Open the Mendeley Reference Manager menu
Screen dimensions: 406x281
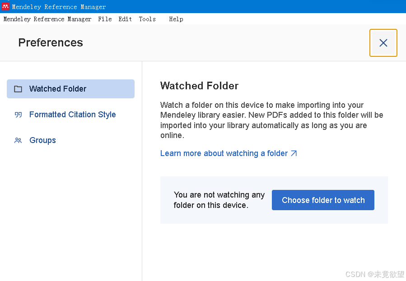47,19
